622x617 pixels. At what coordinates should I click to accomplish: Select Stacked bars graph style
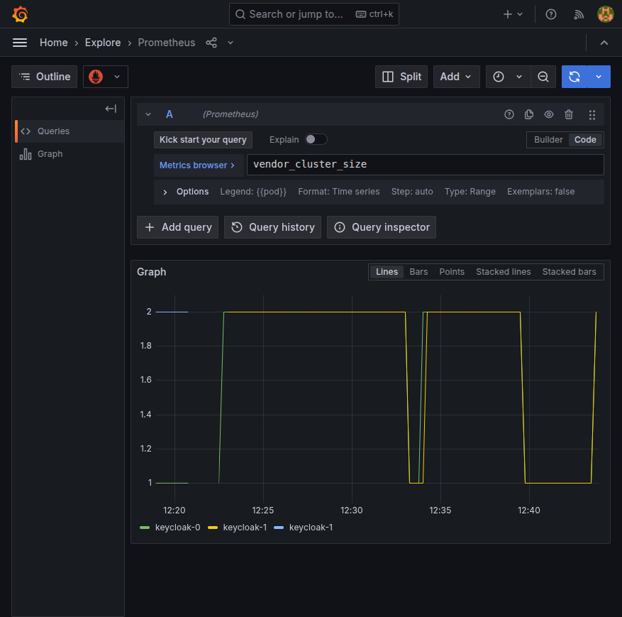[x=570, y=272]
